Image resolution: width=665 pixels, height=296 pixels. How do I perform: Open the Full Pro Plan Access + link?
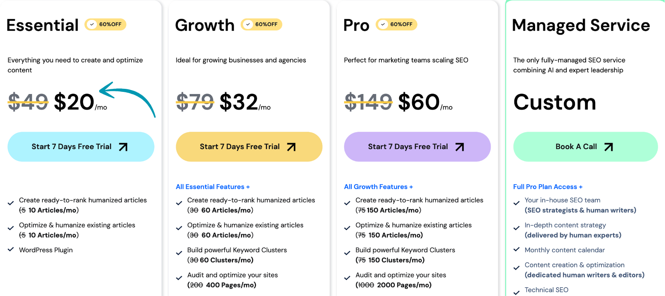tap(548, 187)
